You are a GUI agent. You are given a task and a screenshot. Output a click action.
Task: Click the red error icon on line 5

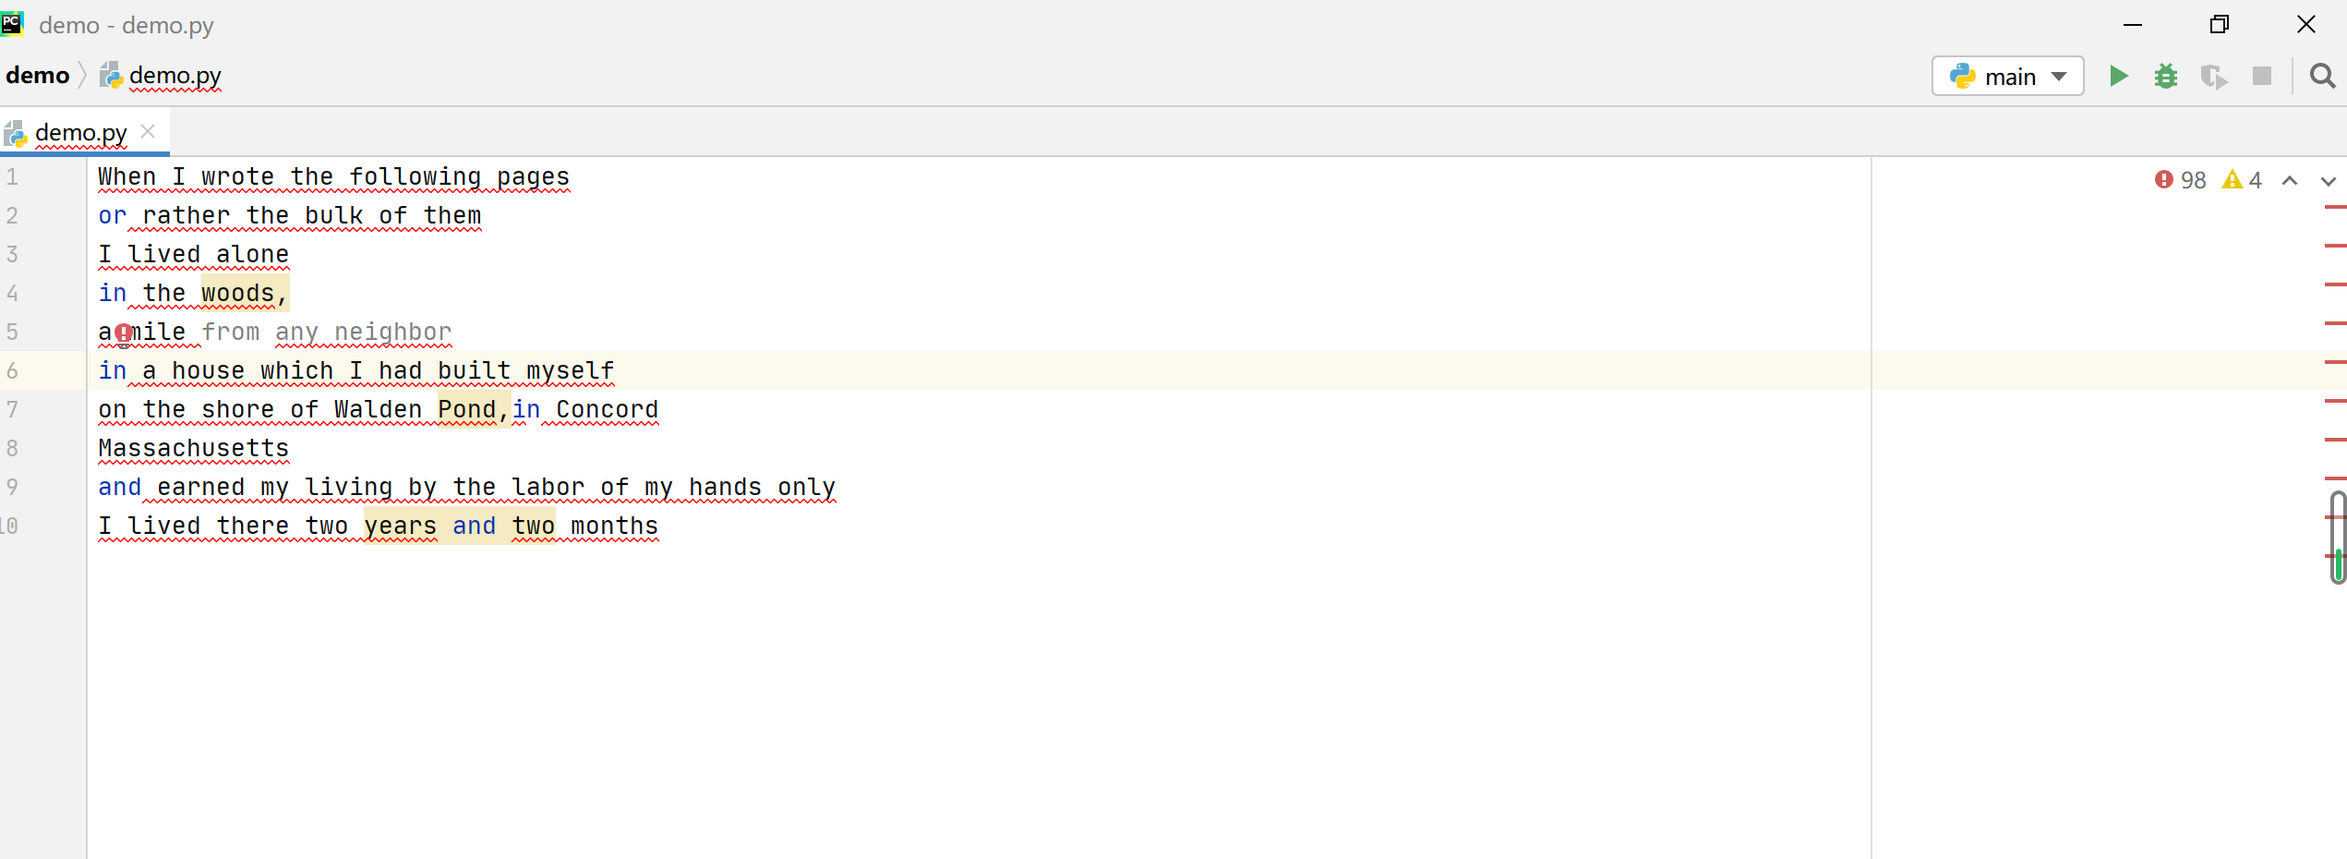[126, 334]
